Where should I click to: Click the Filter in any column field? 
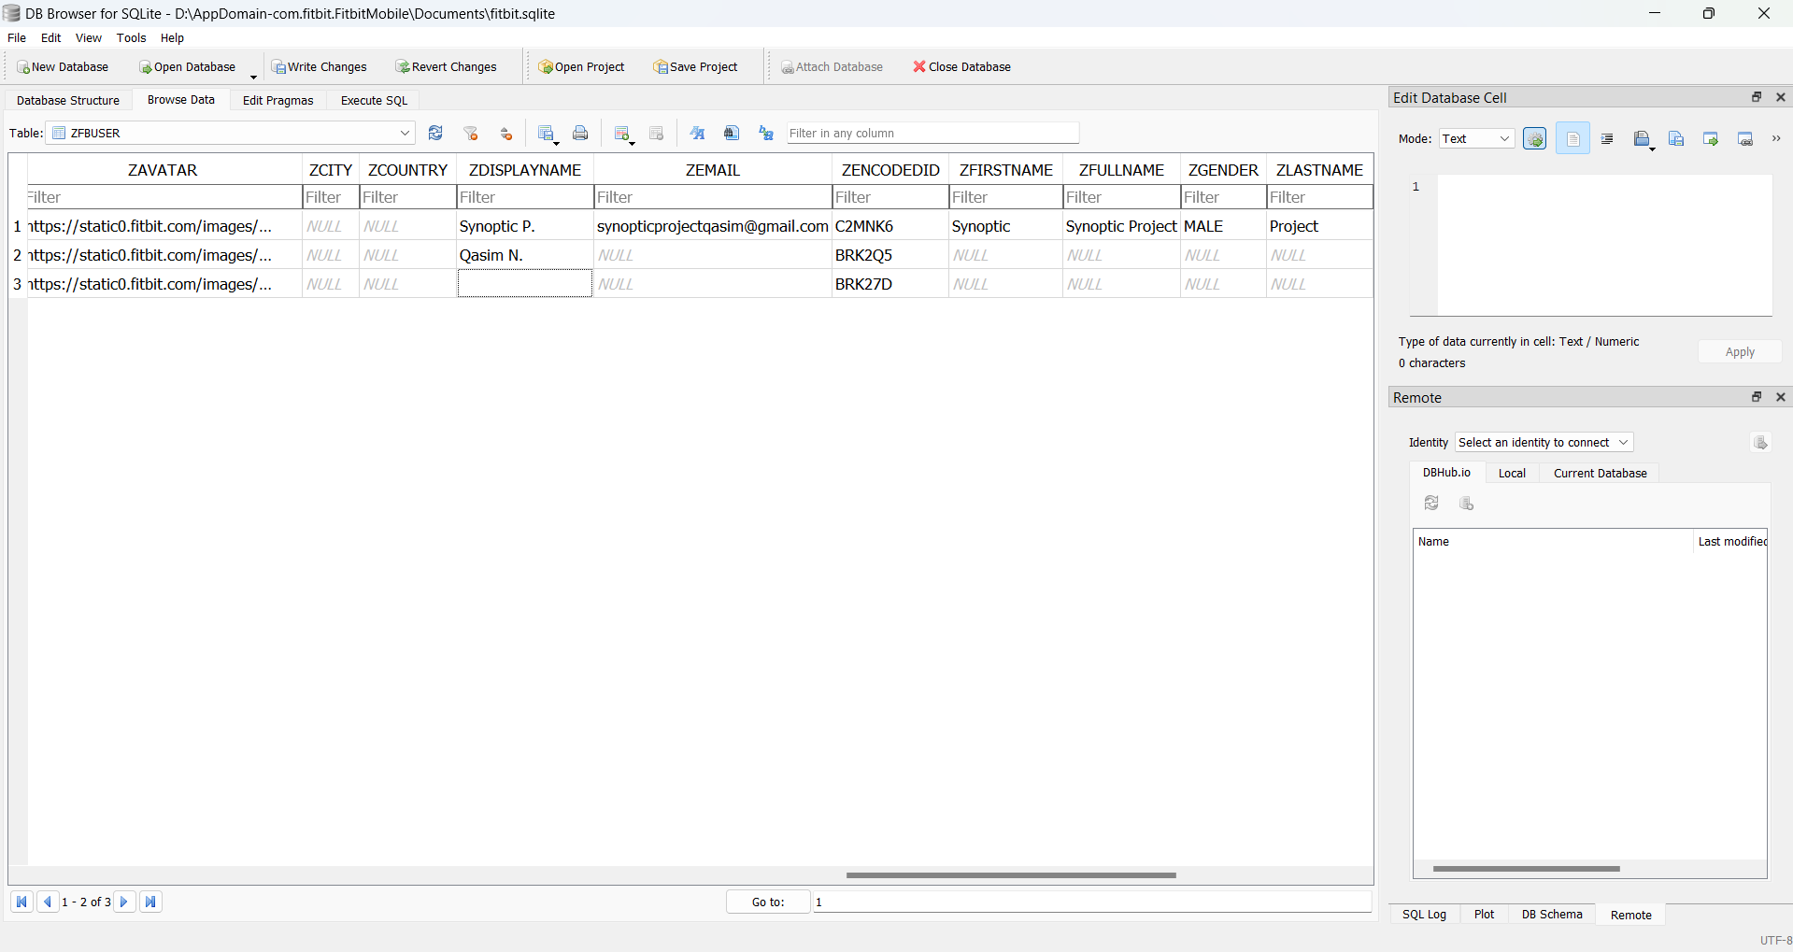point(932,134)
